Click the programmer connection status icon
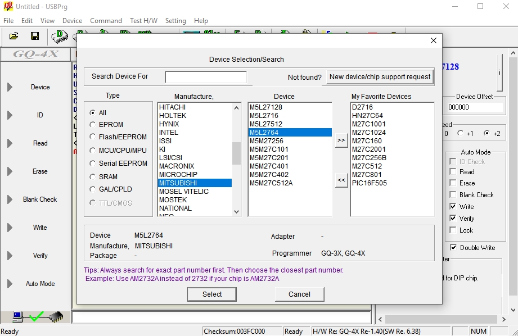The height and width of the screenshot is (336, 518). [x=37, y=317]
